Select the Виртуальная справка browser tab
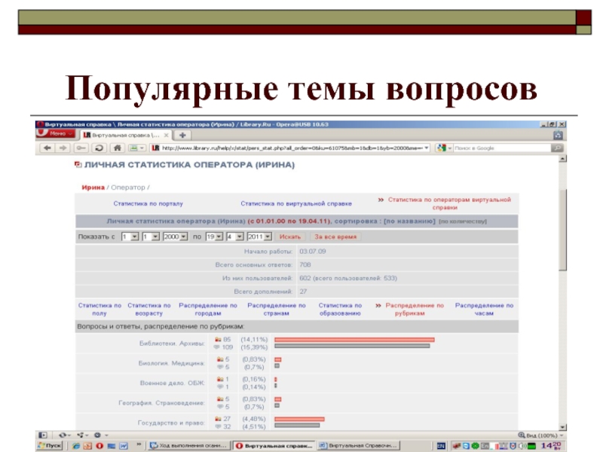 (x=125, y=136)
